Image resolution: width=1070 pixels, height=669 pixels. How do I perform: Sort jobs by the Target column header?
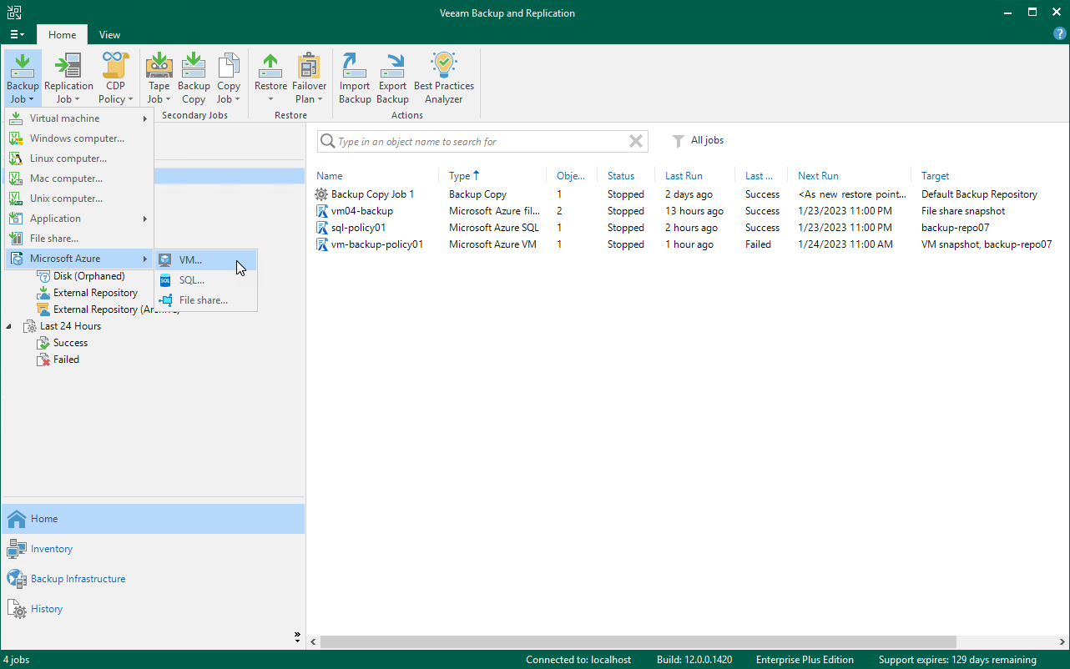click(936, 176)
